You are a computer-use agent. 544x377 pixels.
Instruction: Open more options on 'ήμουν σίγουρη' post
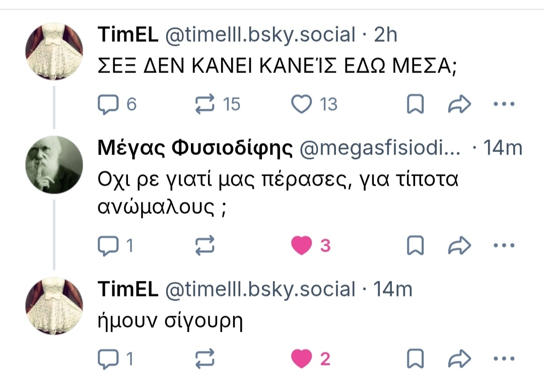[503, 359]
